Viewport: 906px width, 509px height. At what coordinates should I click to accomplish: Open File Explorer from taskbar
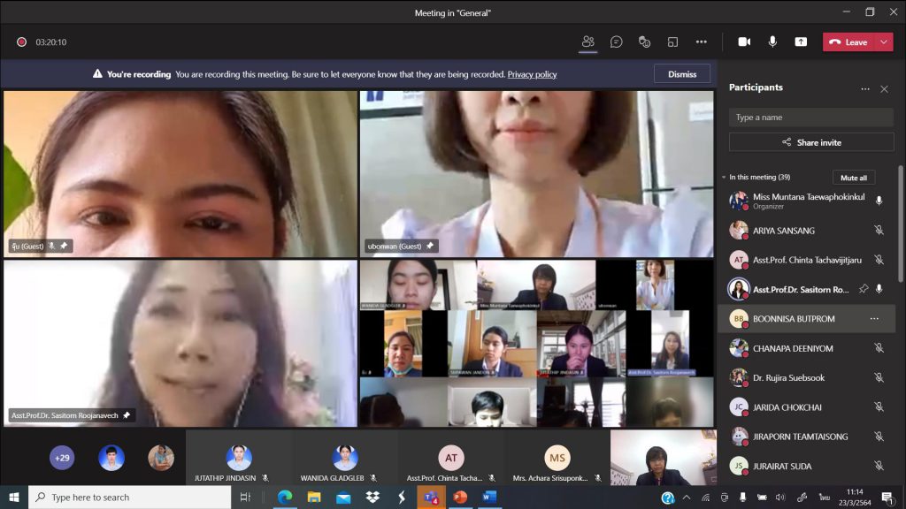click(x=314, y=497)
